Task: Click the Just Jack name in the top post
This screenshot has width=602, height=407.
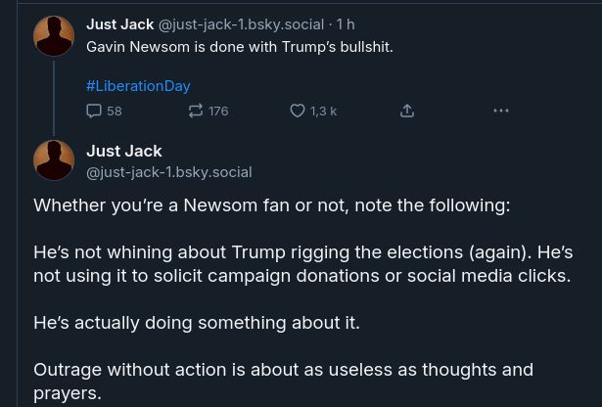Action: (x=119, y=24)
